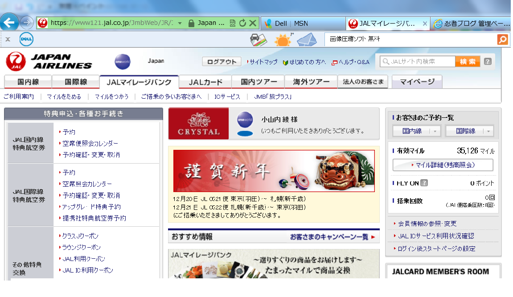Click 提携社特典航空券予約 link
This screenshot has width=513, height=297.
94,218
